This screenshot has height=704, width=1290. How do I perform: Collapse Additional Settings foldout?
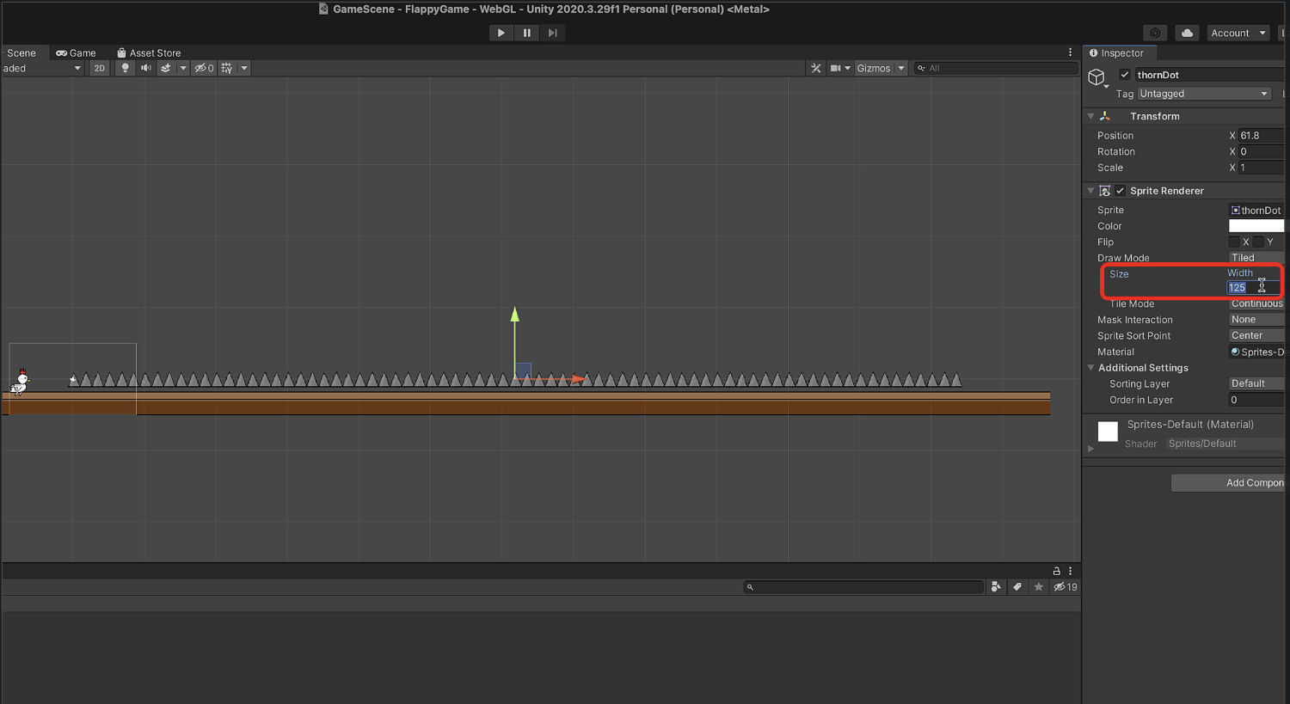click(1090, 368)
